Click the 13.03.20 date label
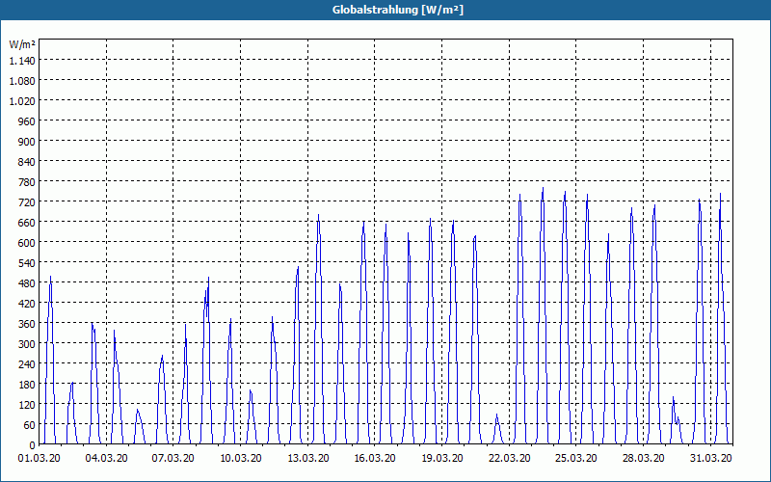Screen dimensions: 771x482 click(307, 459)
